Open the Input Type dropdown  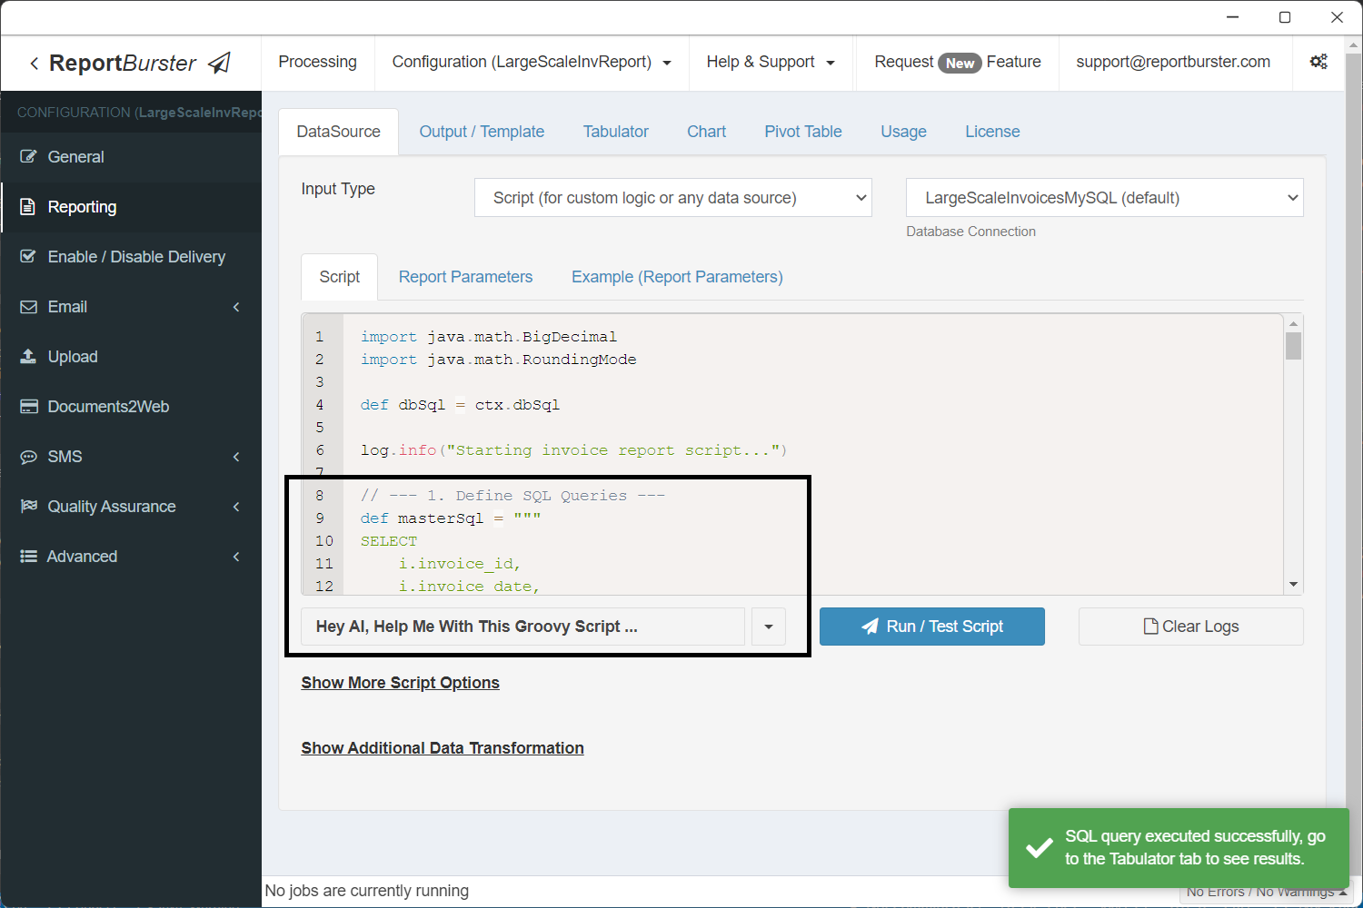tap(672, 198)
